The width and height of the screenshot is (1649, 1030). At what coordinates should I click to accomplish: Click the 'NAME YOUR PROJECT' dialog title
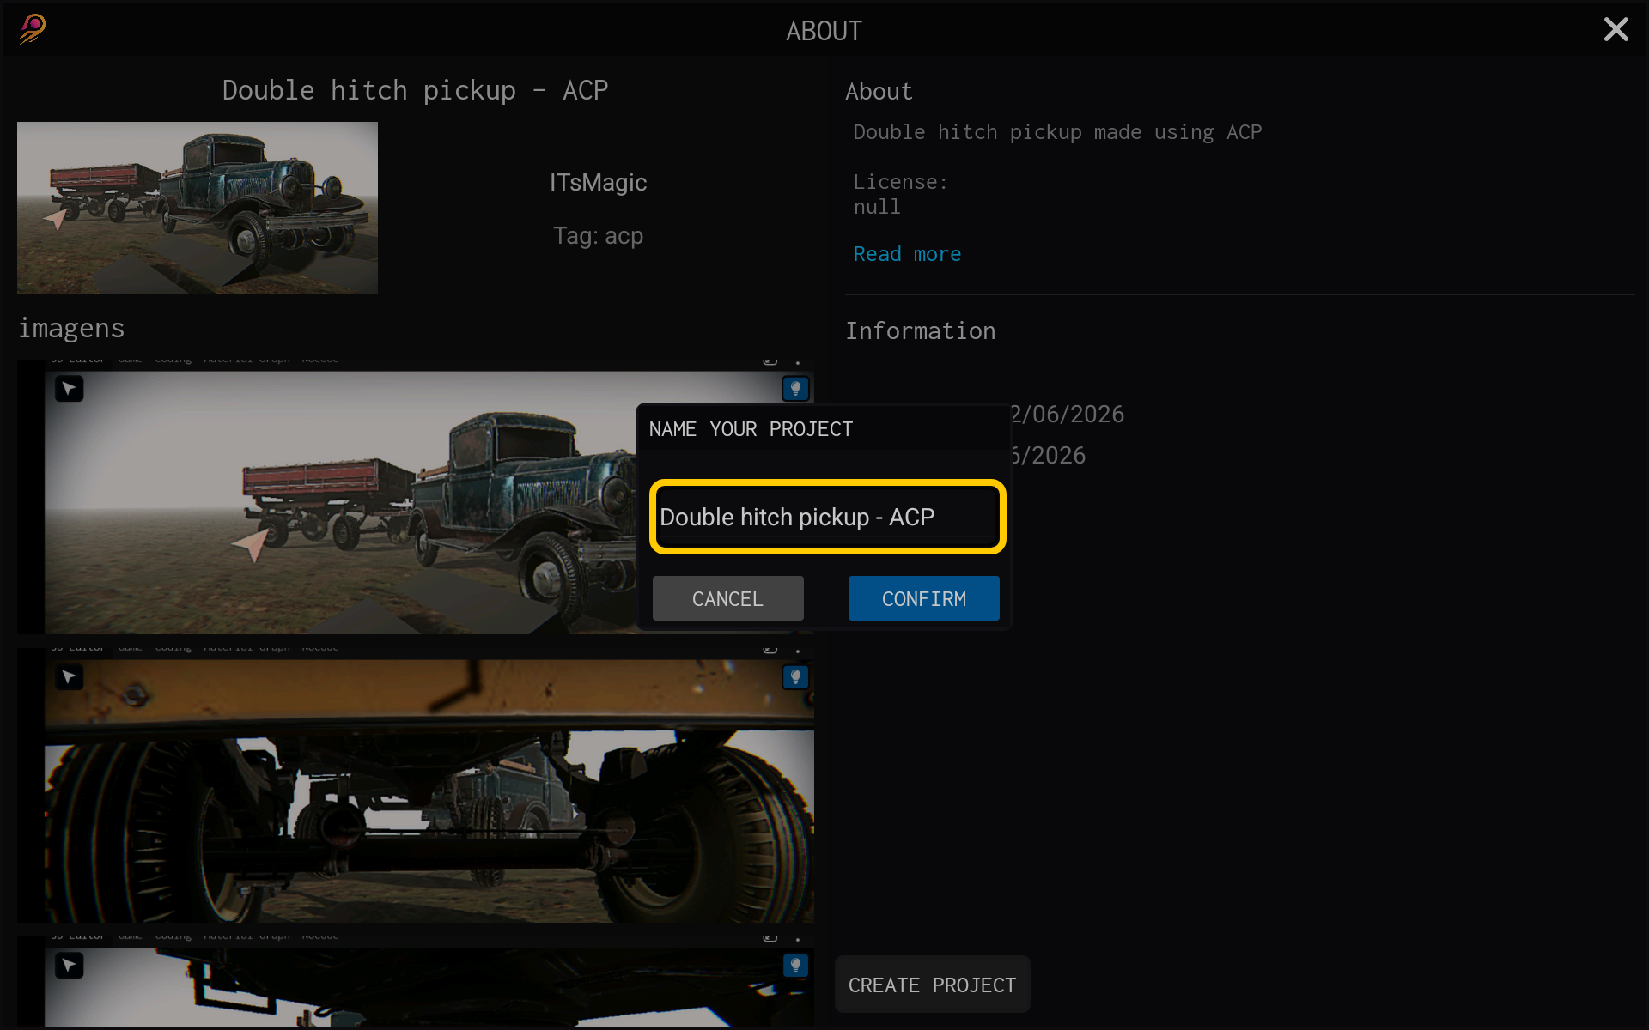[x=751, y=429]
